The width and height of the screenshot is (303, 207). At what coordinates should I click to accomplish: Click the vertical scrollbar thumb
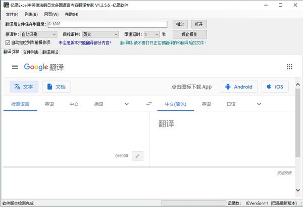coord(298,123)
